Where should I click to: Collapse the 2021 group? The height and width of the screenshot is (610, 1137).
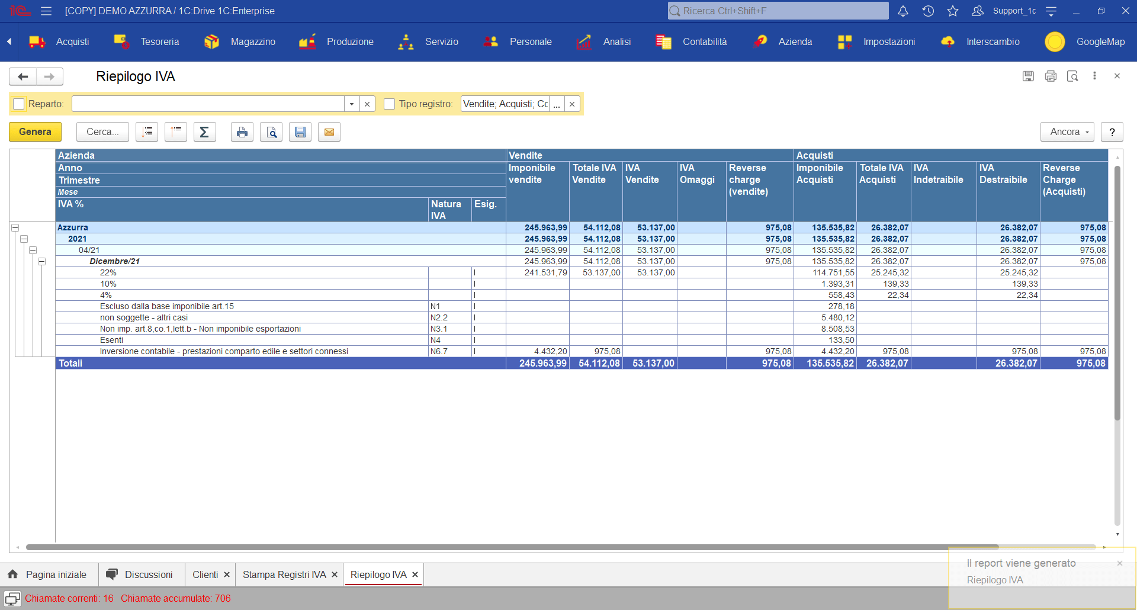(24, 239)
